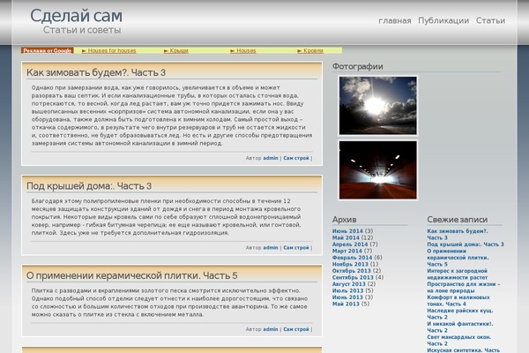This screenshot has height=353, width=529.
Task: Open recent post Под крышей дома:. Часть 3
Action: (x=466, y=244)
